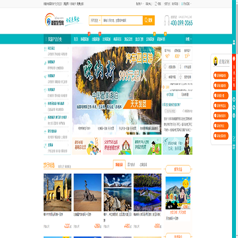Click the user icon on the teal right sidebar
This screenshot has width=238, height=238.
coord(234,43)
